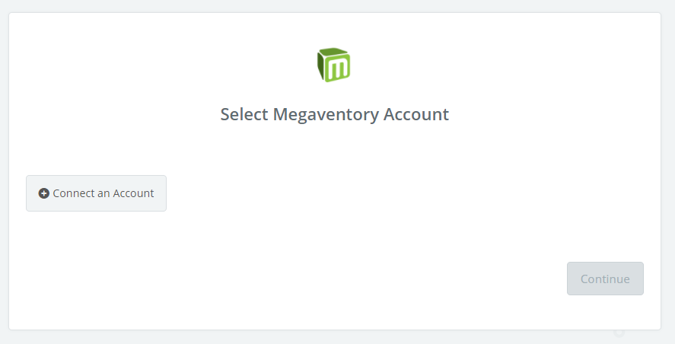675x344 pixels.
Task: Tap the plus symbol beside Connect an Account
Action: click(43, 193)
